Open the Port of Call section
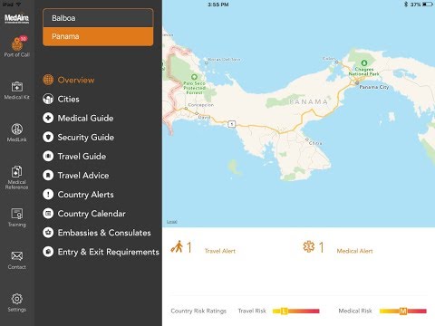Image resolution: width=435 pixels, height=326 pixels. [x=17, y=47]
